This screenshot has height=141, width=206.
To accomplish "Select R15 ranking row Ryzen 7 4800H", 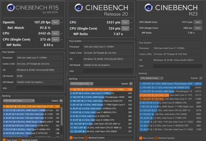I will 31,122.
